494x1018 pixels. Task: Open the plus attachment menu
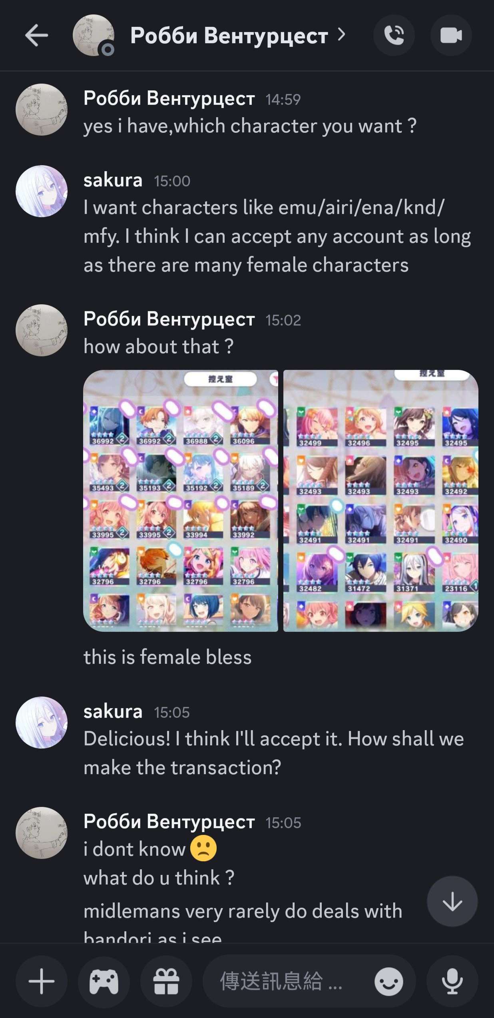(x=42, y=981)
